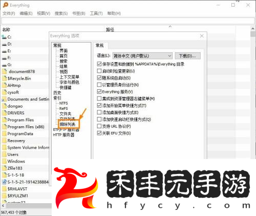Click the Everything app icon in title bar
Screen dimensions: 256x216
6,5
